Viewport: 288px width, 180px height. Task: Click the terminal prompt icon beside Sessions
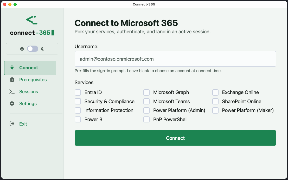[x=12, y=91]
